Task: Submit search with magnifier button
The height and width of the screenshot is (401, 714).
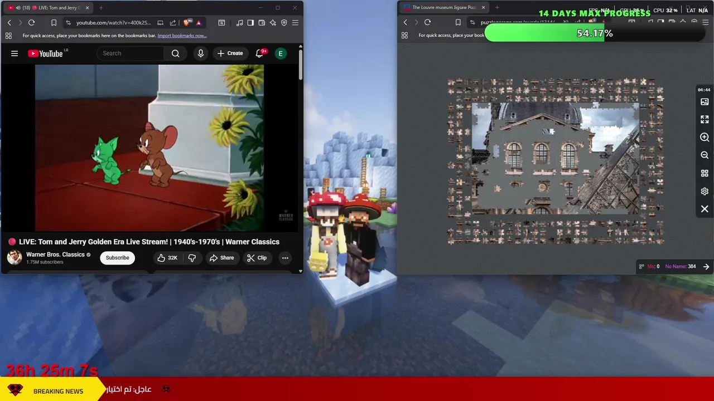Action: click(176, 53)
